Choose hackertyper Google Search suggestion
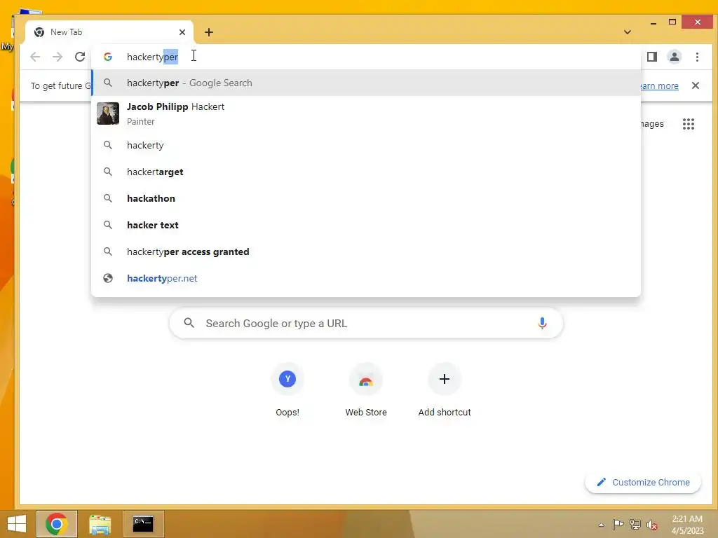718x538 pixels. [366, 83]
